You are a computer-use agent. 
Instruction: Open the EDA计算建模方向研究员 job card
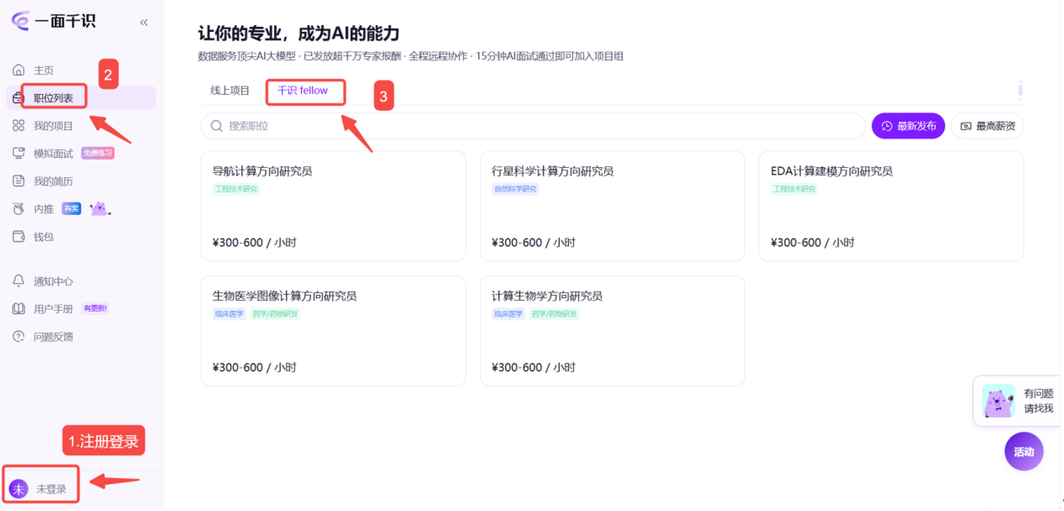891,206
